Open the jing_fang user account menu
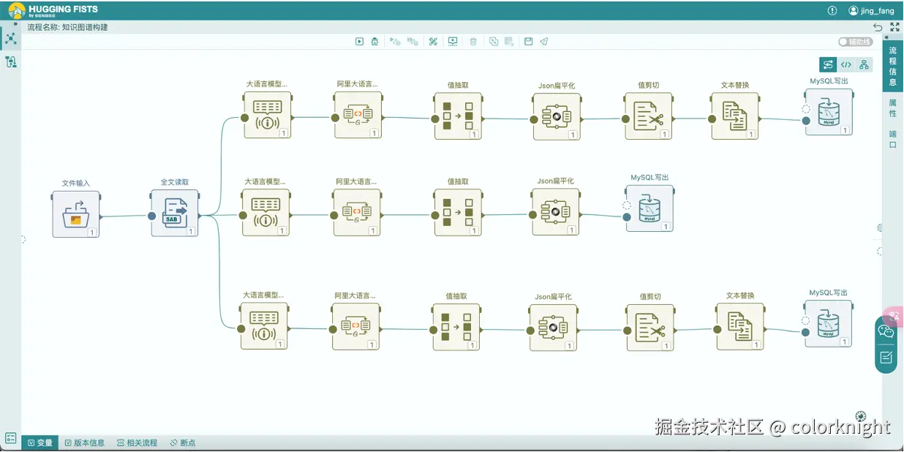The image size is (904, 452). tap(871, 11)
